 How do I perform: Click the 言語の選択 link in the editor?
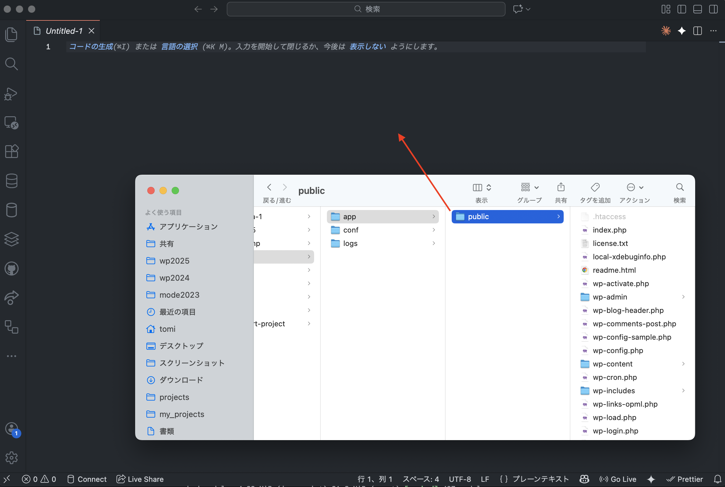(x=179, y=47)
